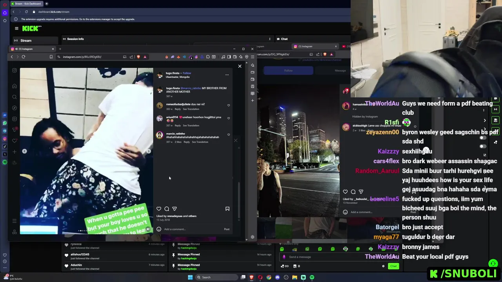Viewport: 502px width, 282px height.
Task: Click Instagram address bar URL
Action: (x=82, y=57)
